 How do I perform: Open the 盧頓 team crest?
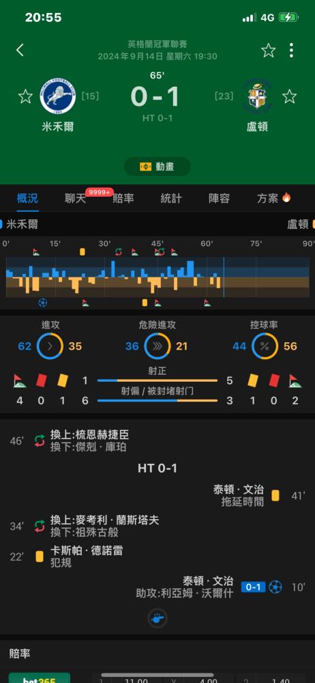click(x=257, y=96)
